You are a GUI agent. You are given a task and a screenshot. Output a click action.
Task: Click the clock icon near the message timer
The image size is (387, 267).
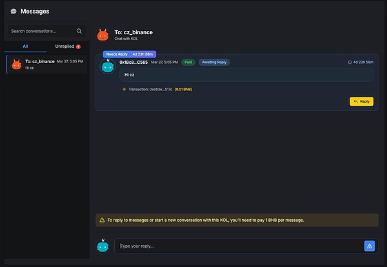point(350,63)
